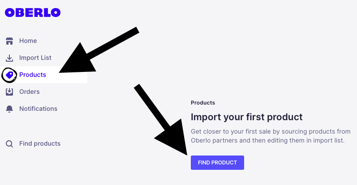This screenshot has width=357, height=185.
Task: Click the Home storefront icon
Action: (x=9, y=41)
